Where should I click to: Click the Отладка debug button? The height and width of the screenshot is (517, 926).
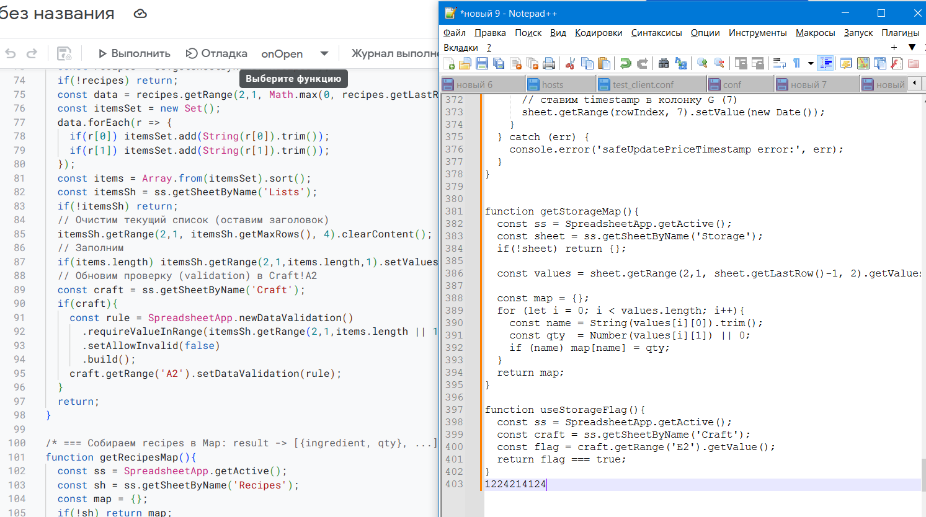217,54
